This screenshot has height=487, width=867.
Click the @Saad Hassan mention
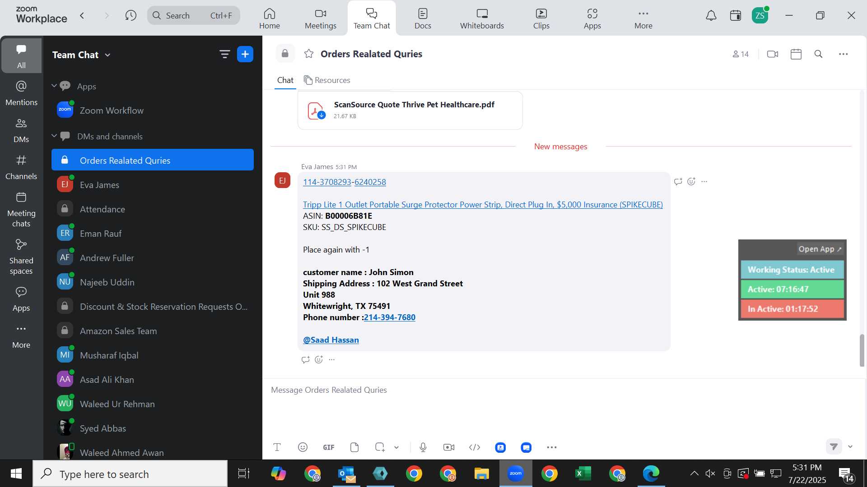[331, 340]
